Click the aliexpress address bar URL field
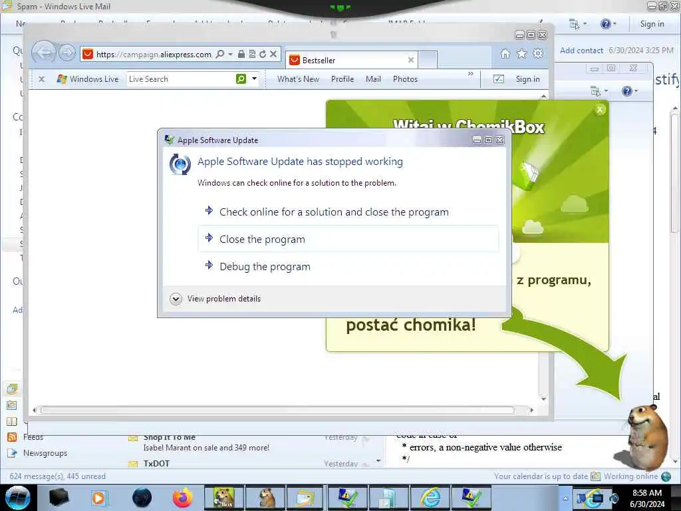The width and height of the screenshot is (681, 511). tap(154, 55)
